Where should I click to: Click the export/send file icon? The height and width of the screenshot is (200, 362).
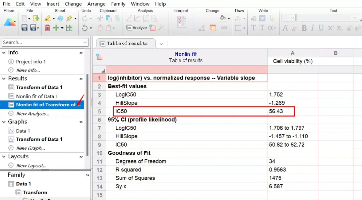coord(36,18)
